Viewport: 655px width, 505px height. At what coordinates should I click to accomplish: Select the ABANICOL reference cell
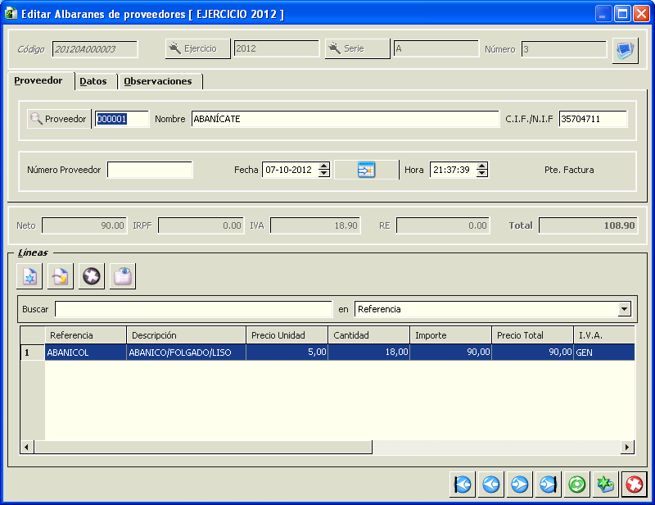point(86,353)
